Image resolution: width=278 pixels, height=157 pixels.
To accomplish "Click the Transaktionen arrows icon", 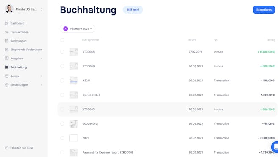I will pyautogui.click(x=7, y=32).
